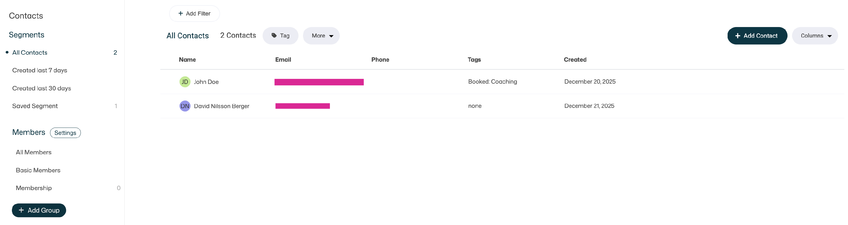Click plus icon in Add Contact button
The image size is (848, 225).
click(738, 36)
